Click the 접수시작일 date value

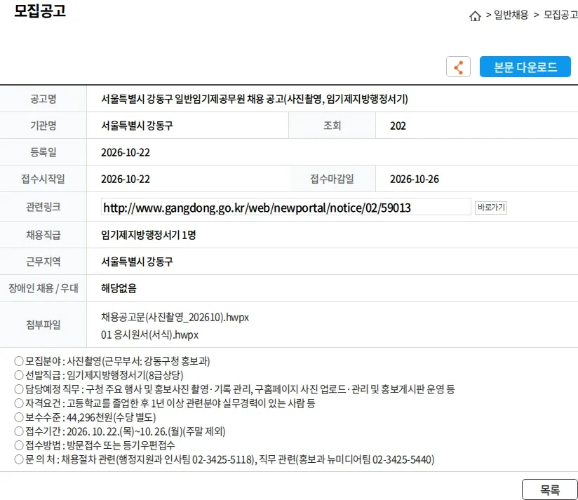click(x=126, y=179)
